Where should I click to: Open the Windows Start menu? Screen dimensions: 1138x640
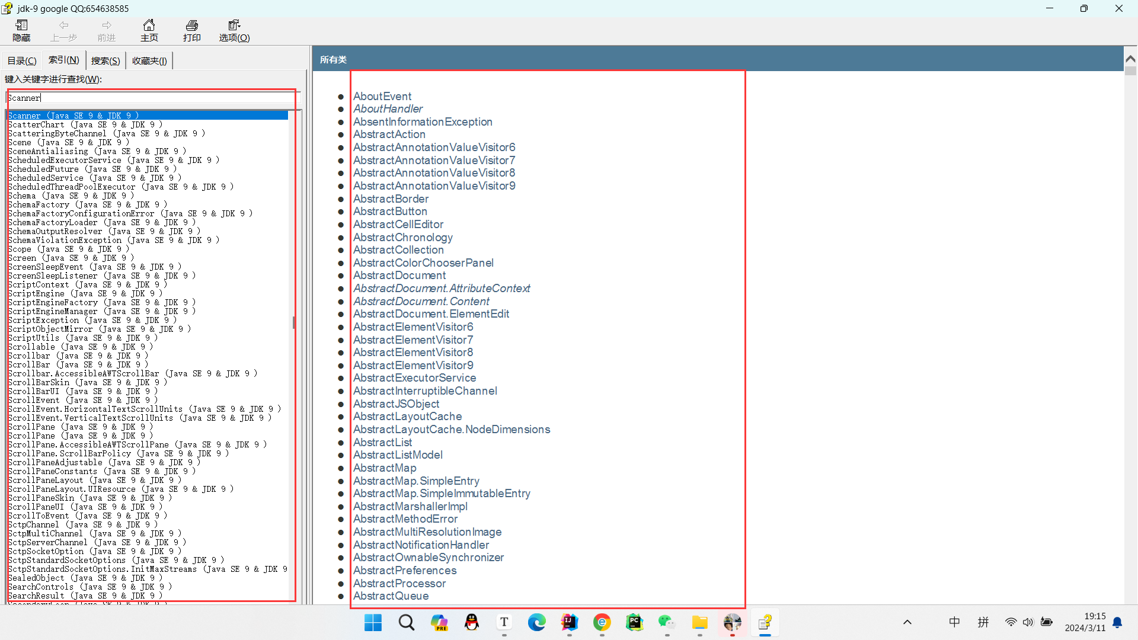coord(373,622)
